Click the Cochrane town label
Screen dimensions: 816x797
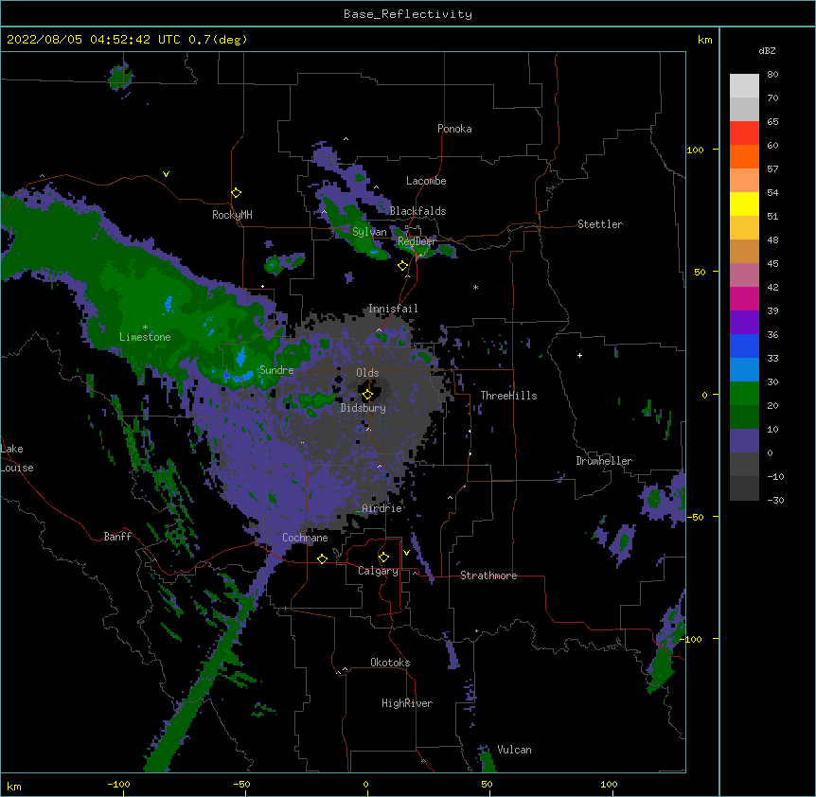tap(305, 538)
